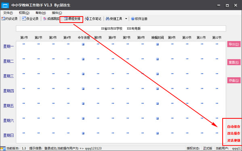This screenshot has height=151, width=242.
Task: Click the 授权状态 正式版 status entry
Action: (199, 148)
